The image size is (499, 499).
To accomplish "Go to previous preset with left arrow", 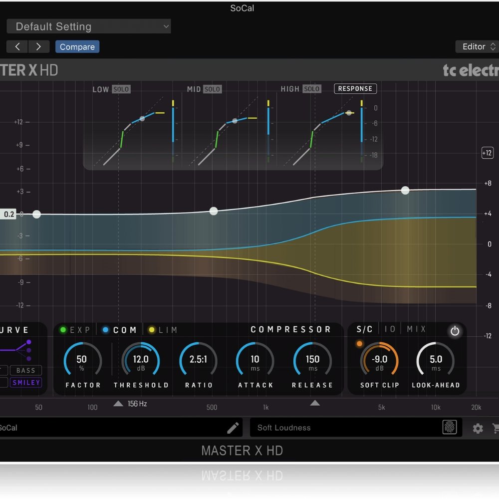I will 17,47.
